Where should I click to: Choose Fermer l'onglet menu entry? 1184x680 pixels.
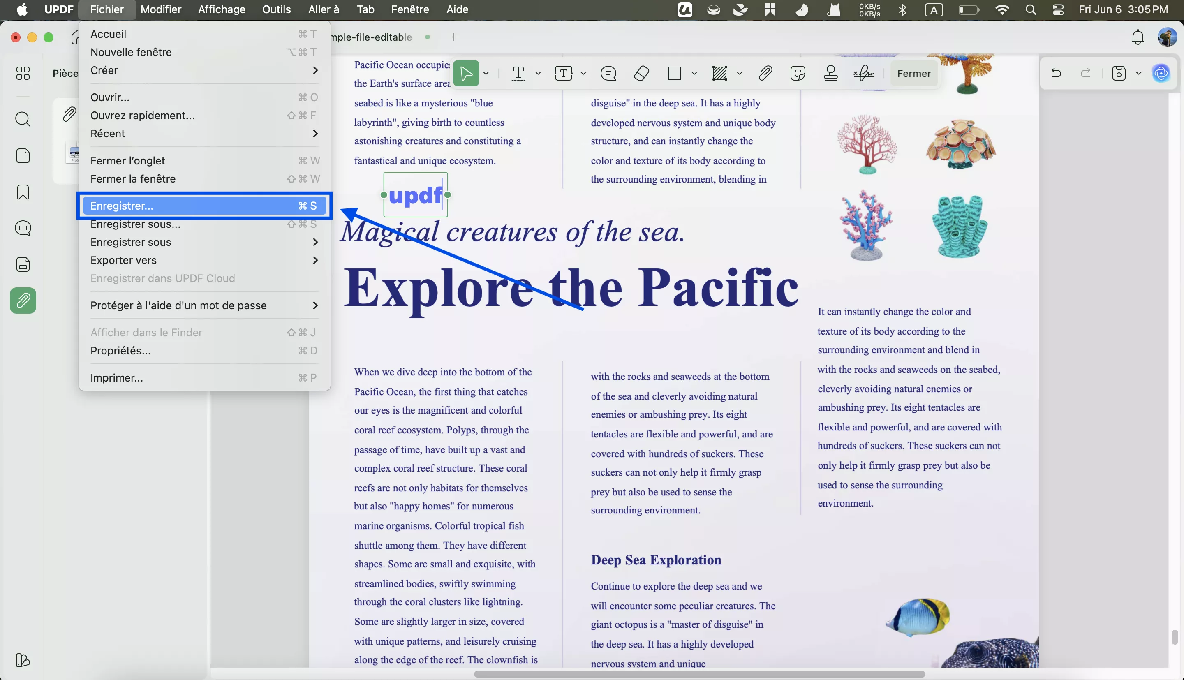point(204,161)
